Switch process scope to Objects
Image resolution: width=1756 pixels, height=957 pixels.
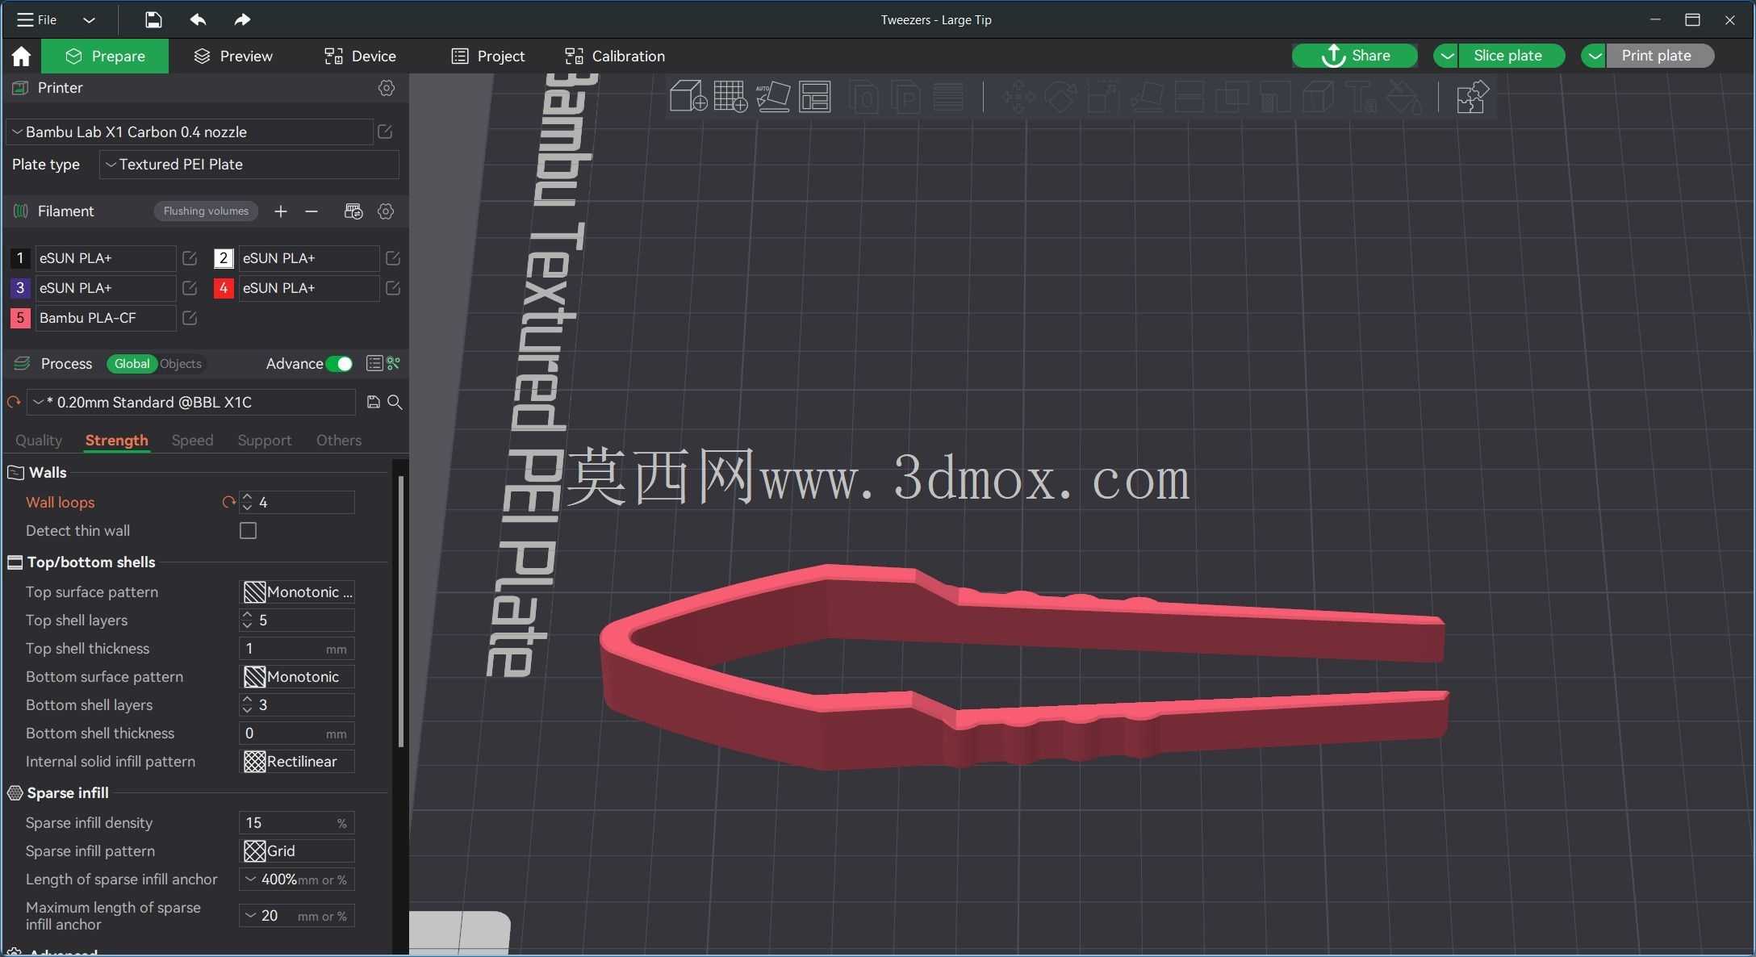click(181, 364)
